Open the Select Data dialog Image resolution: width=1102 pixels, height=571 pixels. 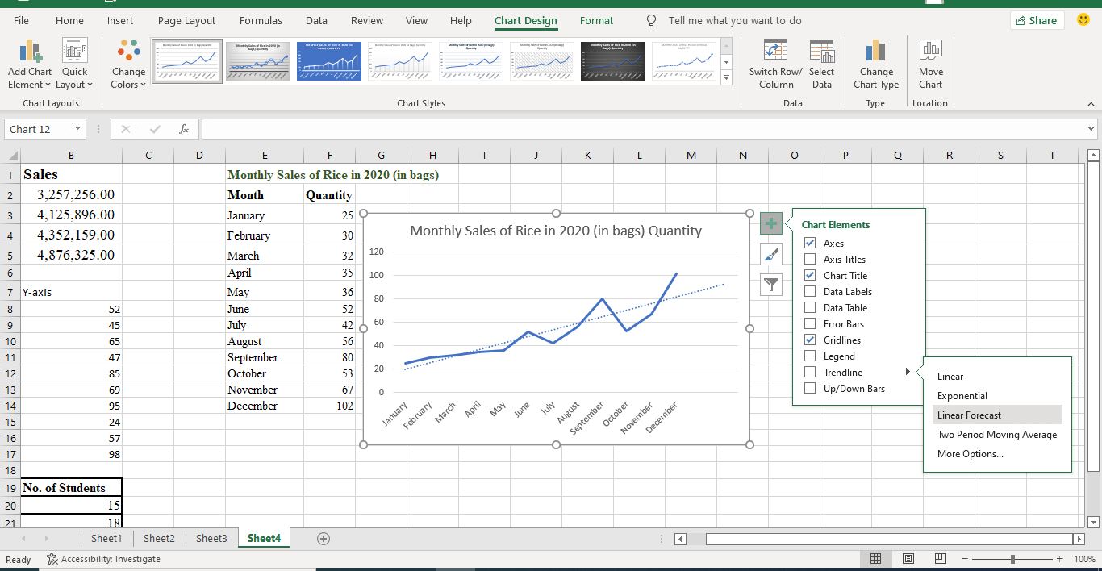click(x=821, y=65)
